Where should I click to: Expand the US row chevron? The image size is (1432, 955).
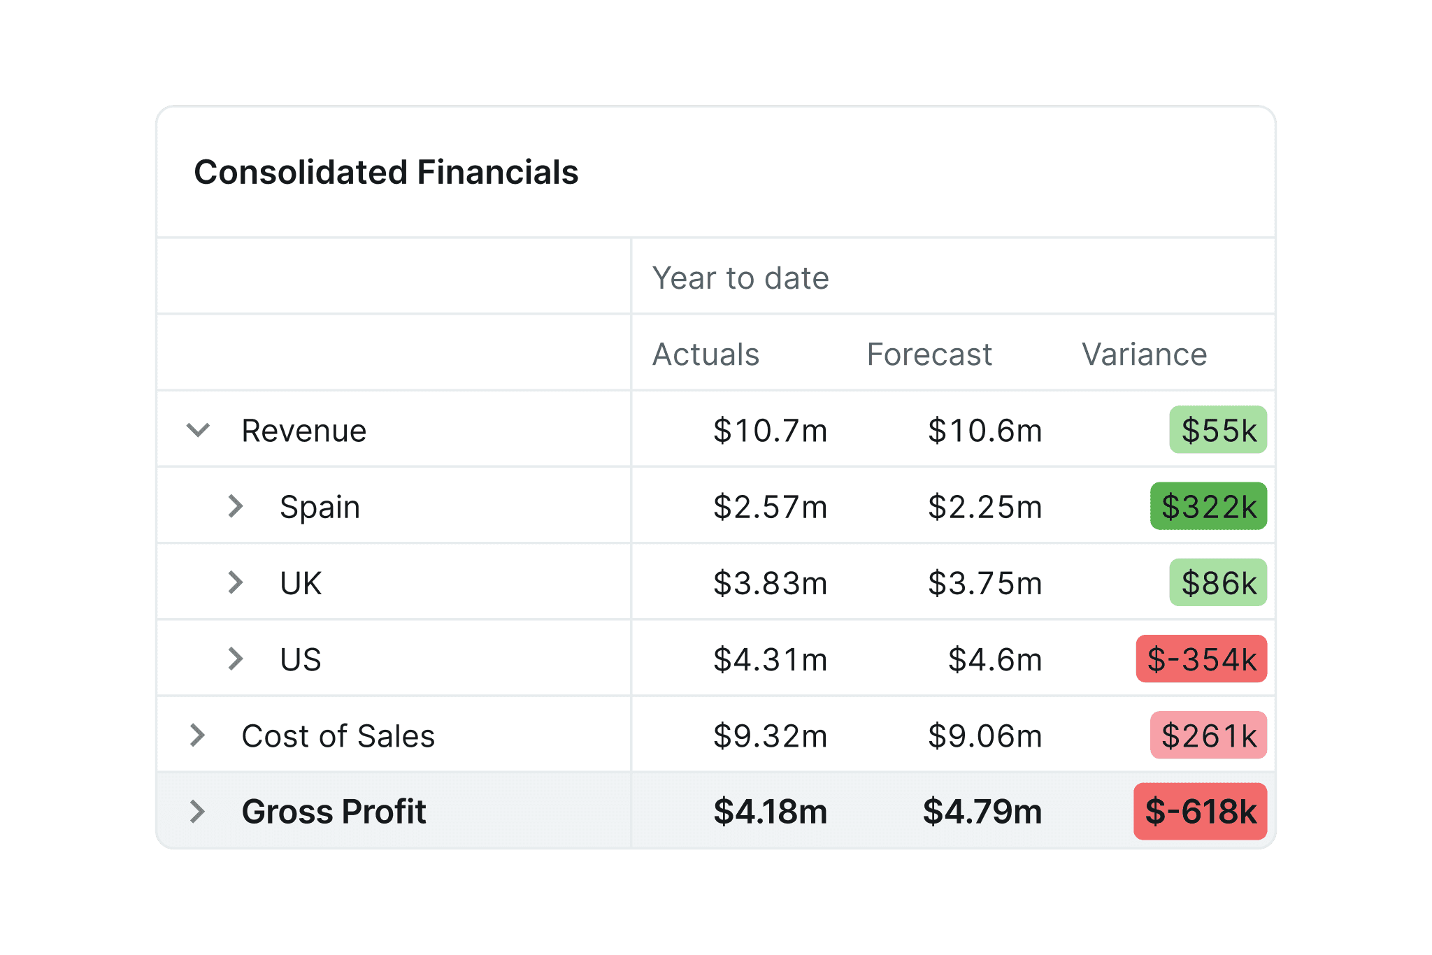(236, 659)
